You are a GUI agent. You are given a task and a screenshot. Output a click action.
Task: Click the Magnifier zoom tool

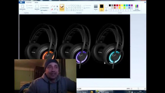[x=57, y=10]
